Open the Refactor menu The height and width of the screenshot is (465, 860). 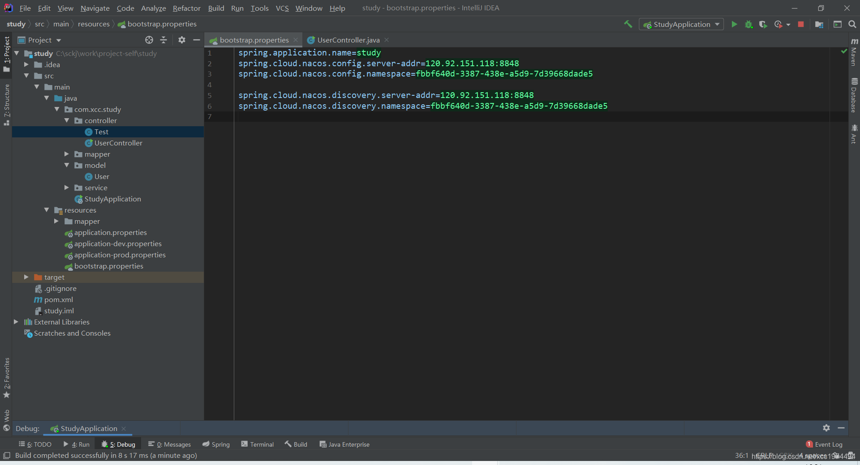[x=187, y=8]
